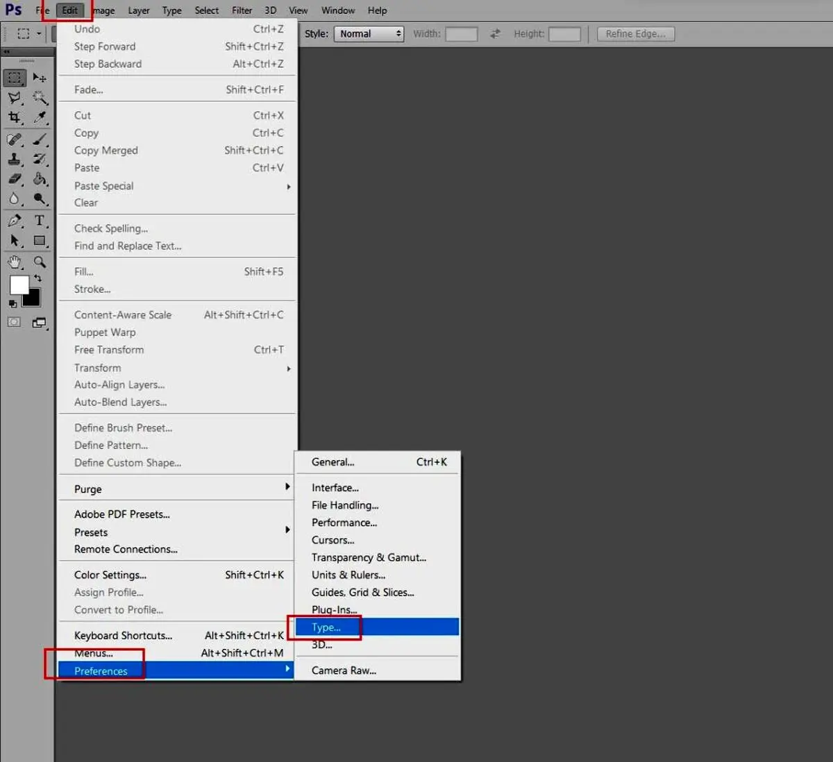Click the Refine Edge button

tap(635, 34)
